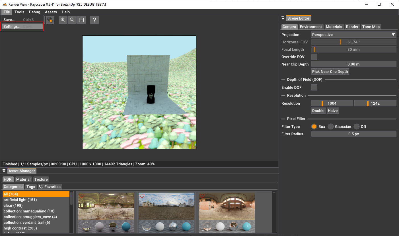
Task: Select the artificial light (151) category
Action: point(36,200)
